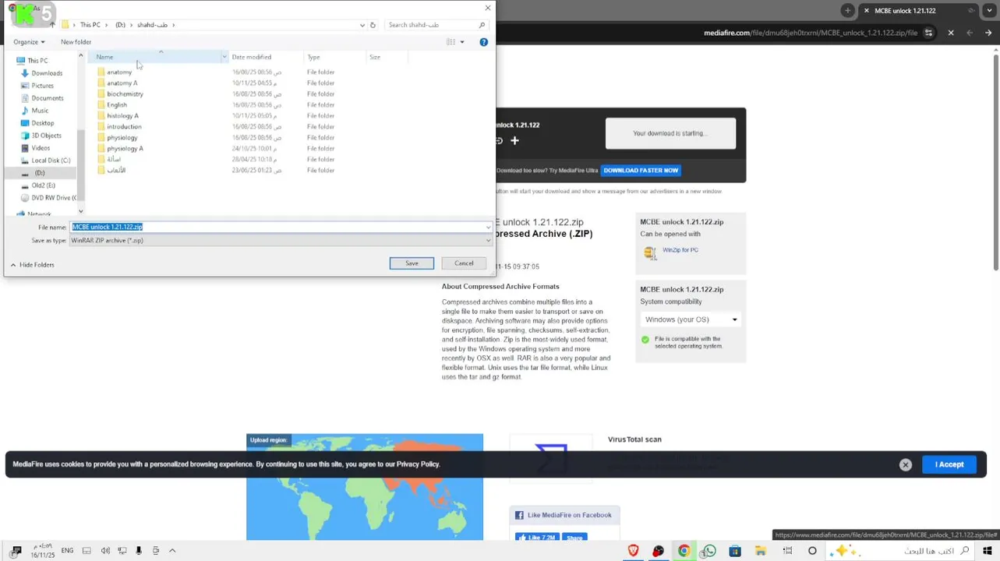This screenshot has width=1000, height=561.
Task: Click Save button in dialog
Action: pyautogui.click(x=412, y=263)
